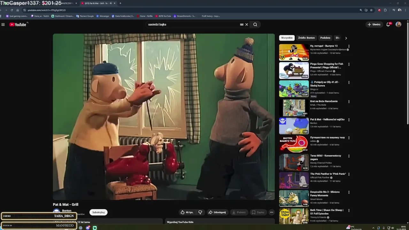Open options menu for Bath Time Shaun video

click(349, 211)
